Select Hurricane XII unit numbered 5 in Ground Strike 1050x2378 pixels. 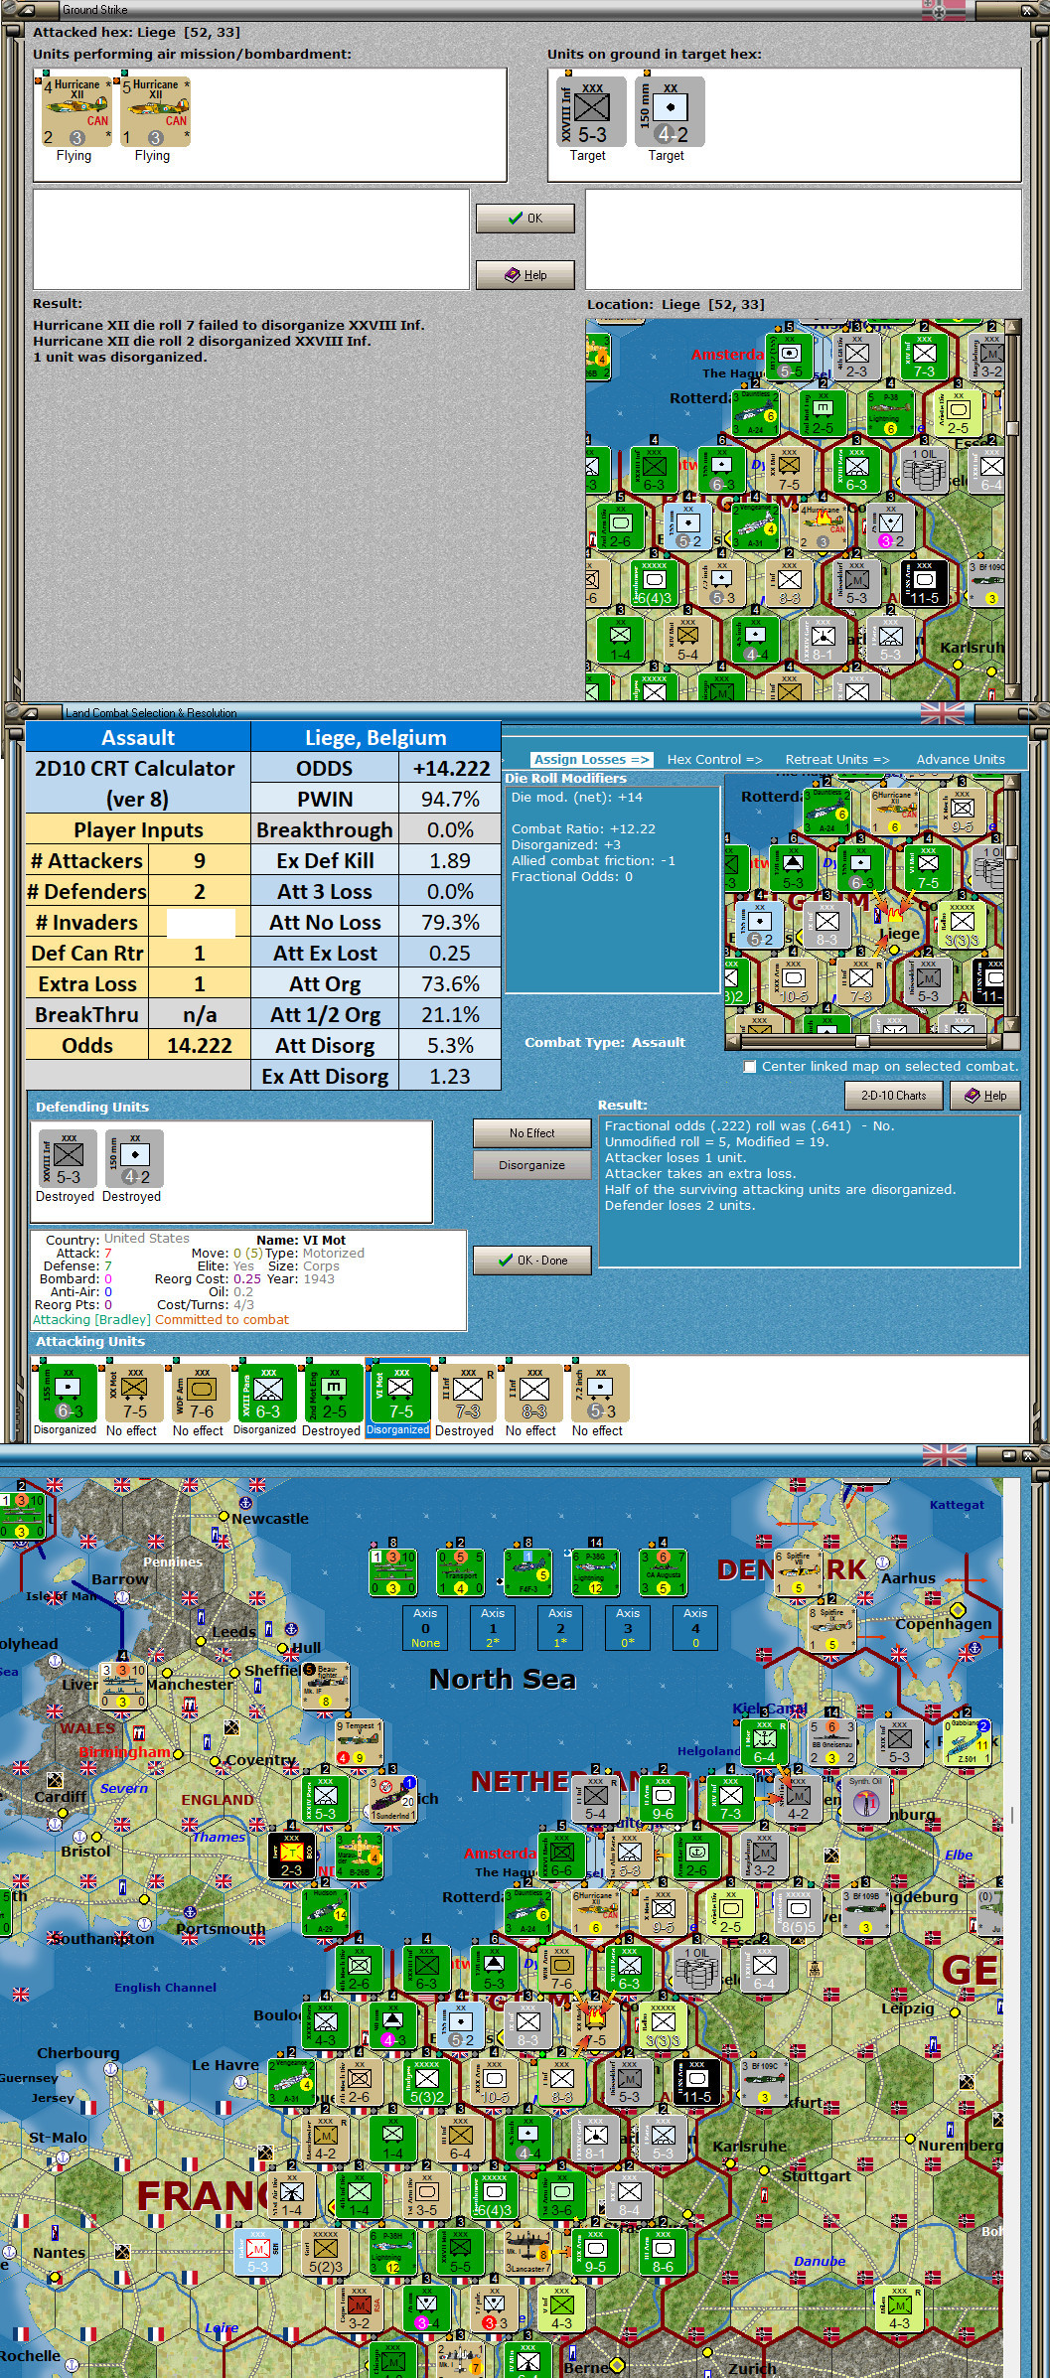[155, 112]
